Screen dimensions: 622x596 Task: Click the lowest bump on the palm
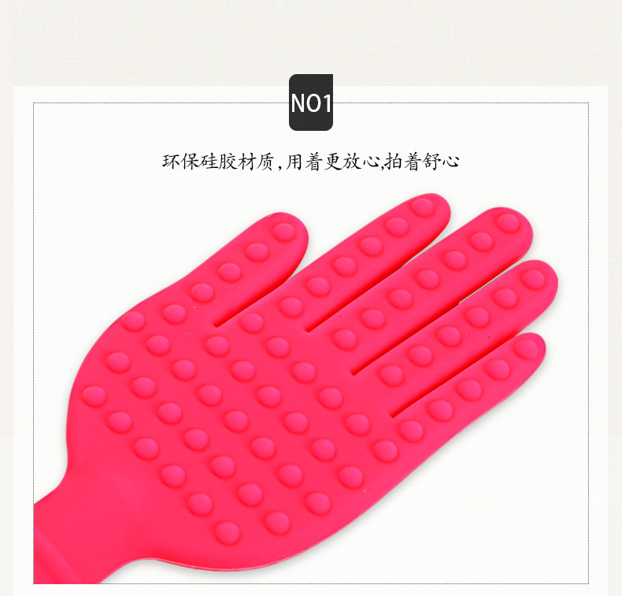(227, 533)
